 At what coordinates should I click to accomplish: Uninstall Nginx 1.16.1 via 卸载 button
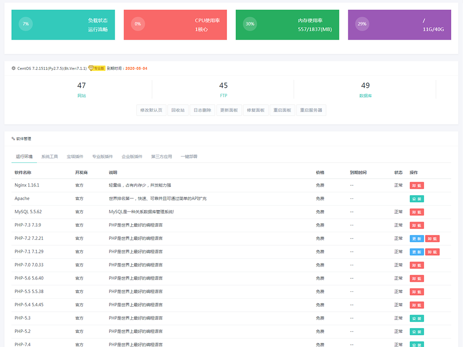pos(416,186)
